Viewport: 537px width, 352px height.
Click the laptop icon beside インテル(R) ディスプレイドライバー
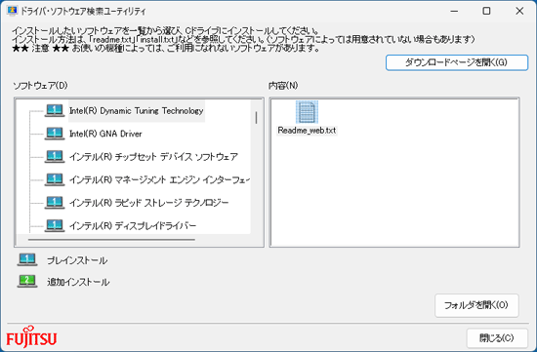click(x=55, y=225)
